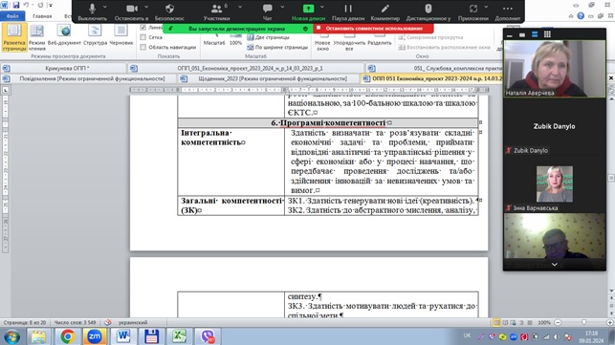Open Google Chrome from taskbar

pyautogui.click(x=68, y=336)
